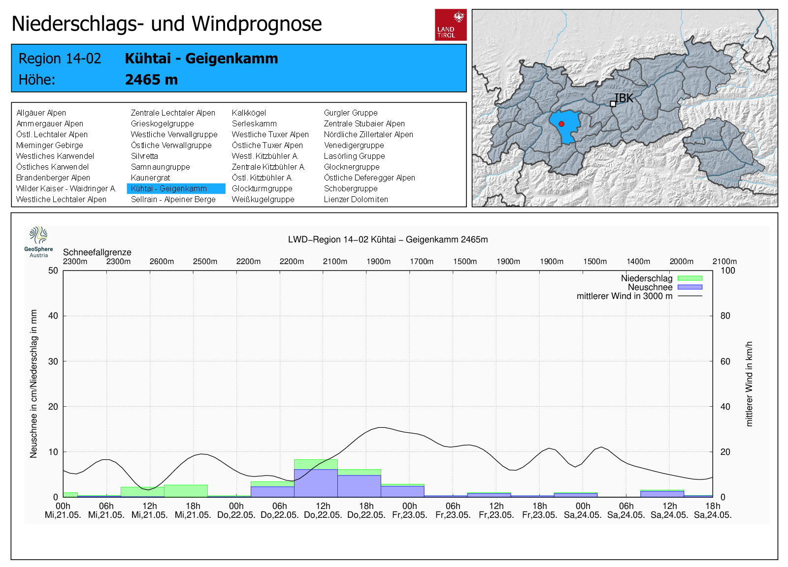Select Glocknergruppe in the region list
The width and height of the screenshot is (788, 567).
coord(352,167)
